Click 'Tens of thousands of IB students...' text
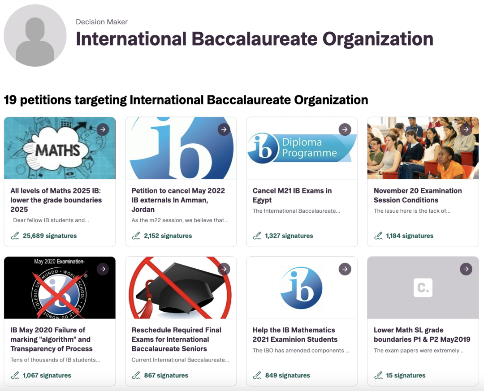 pos(55,360)
